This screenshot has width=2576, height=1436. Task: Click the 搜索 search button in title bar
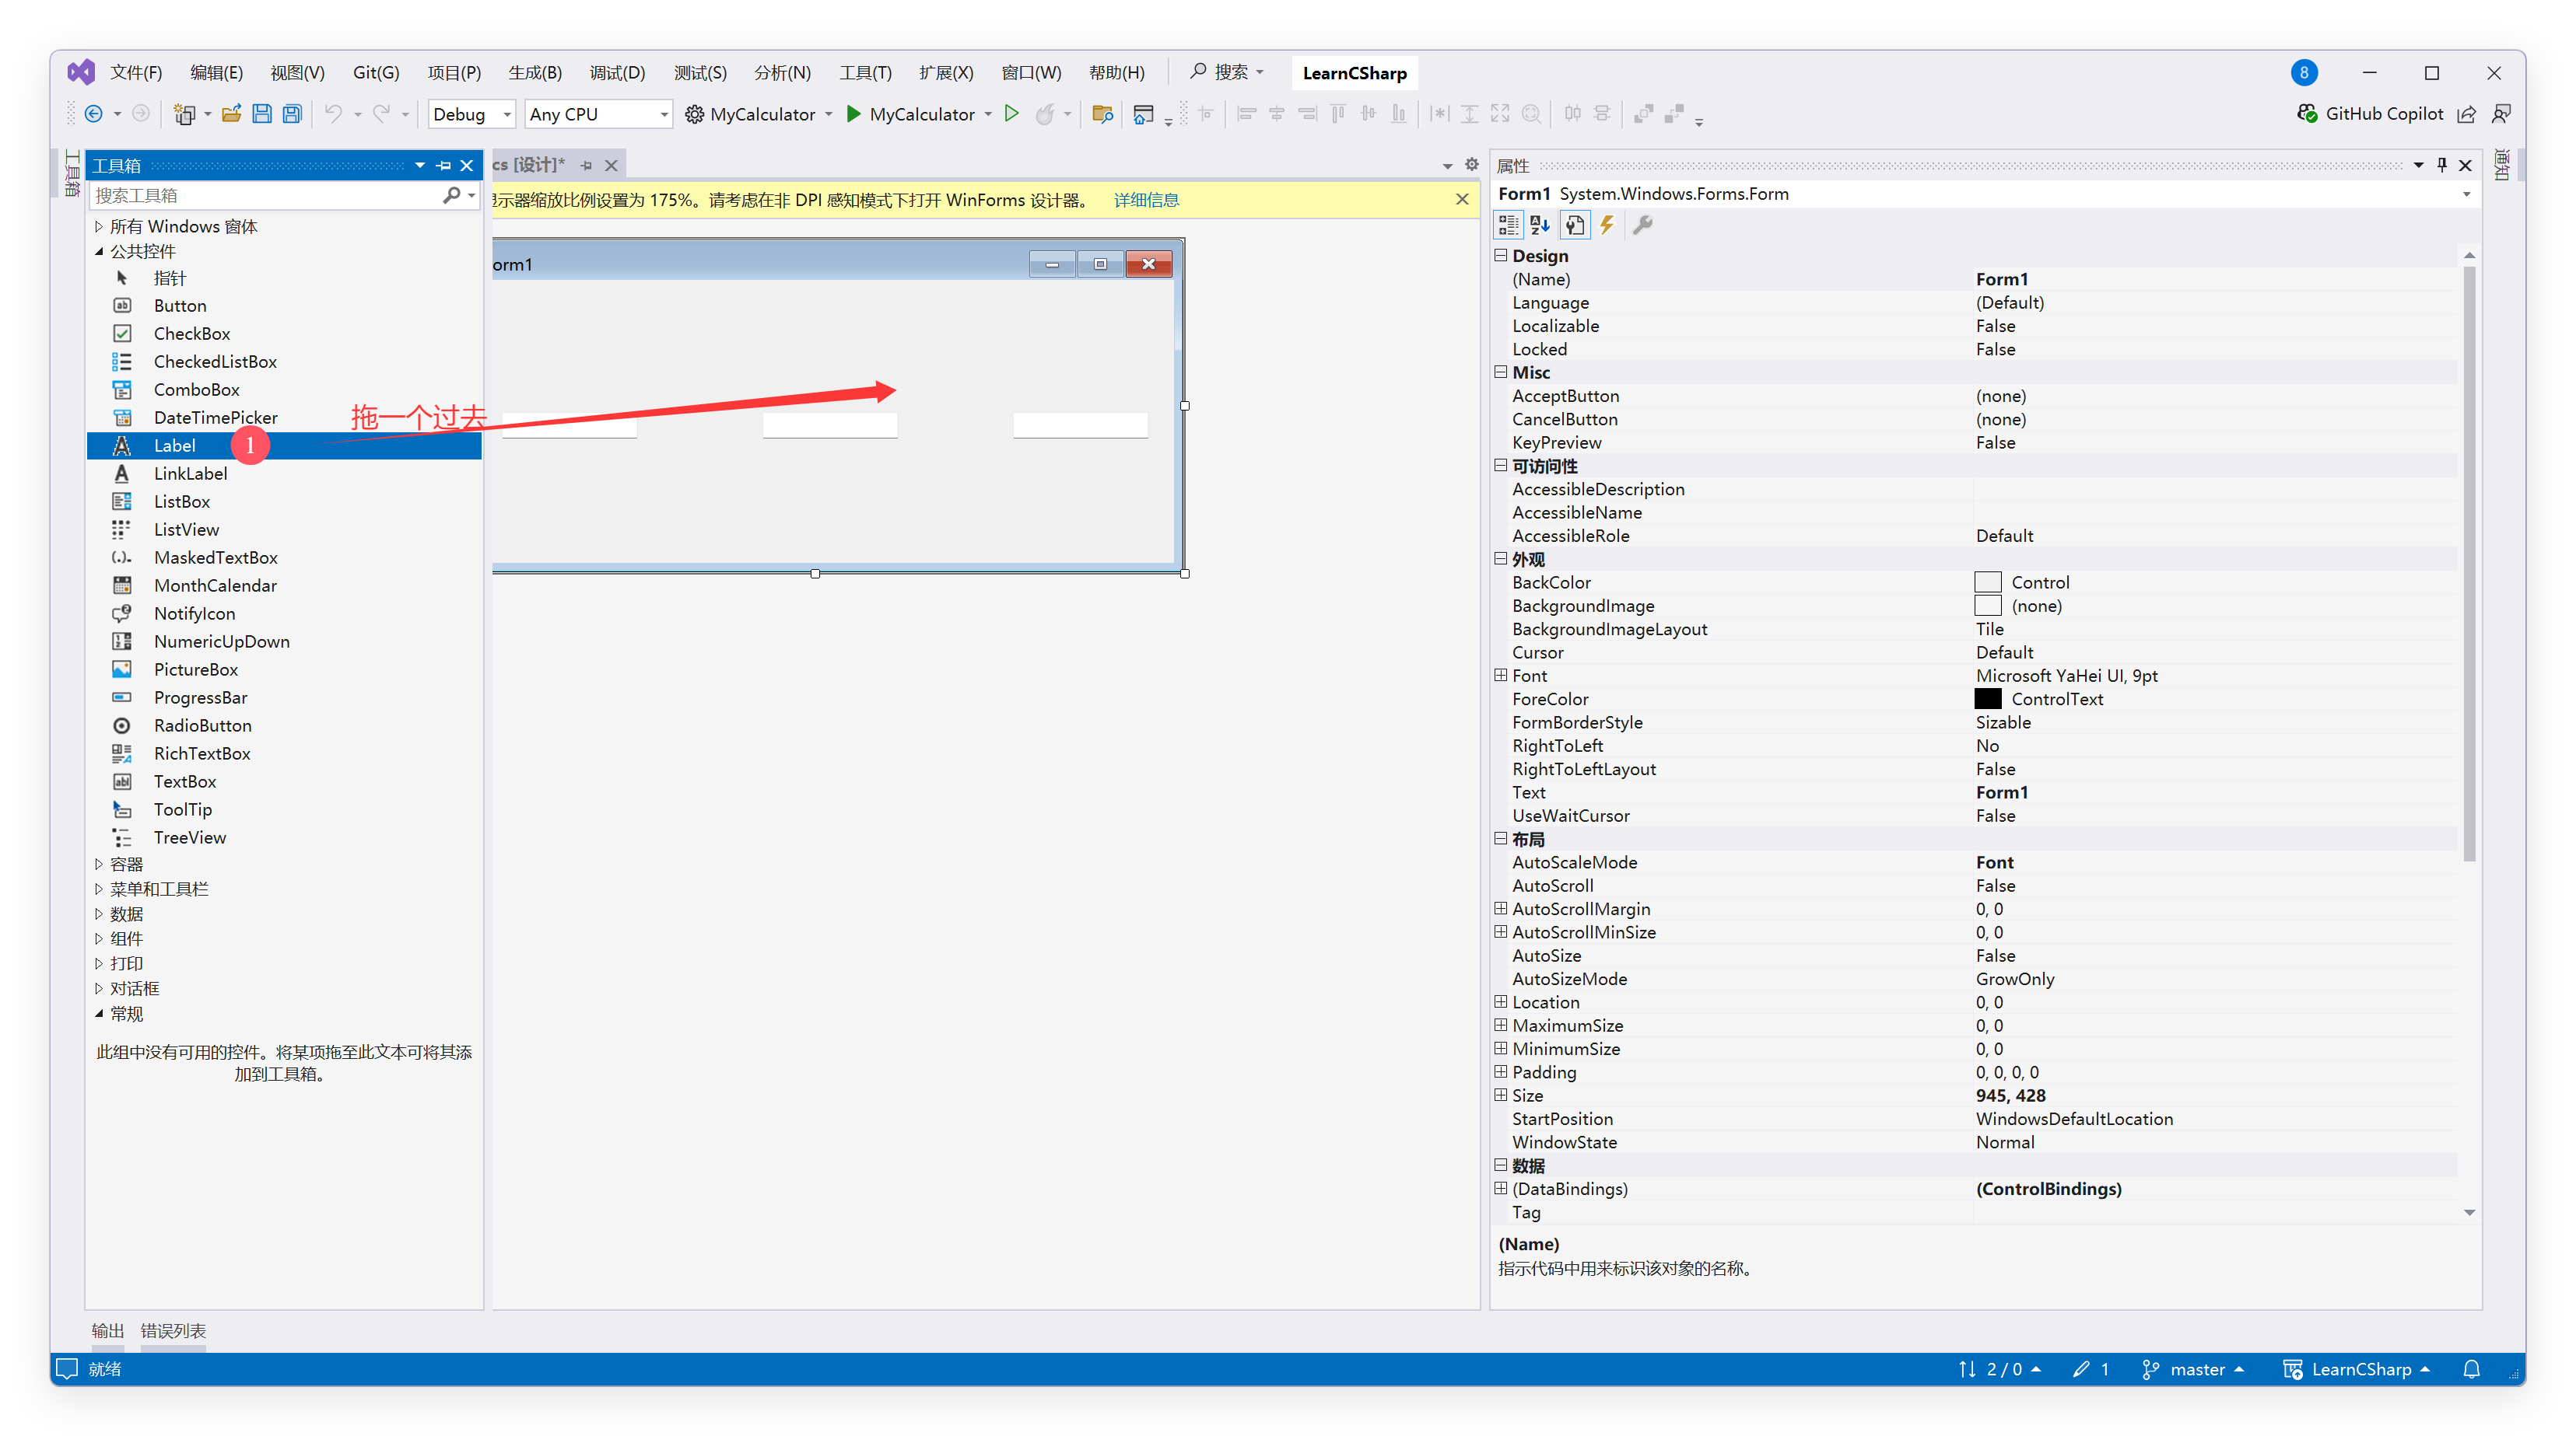(x=1226, y=72)
